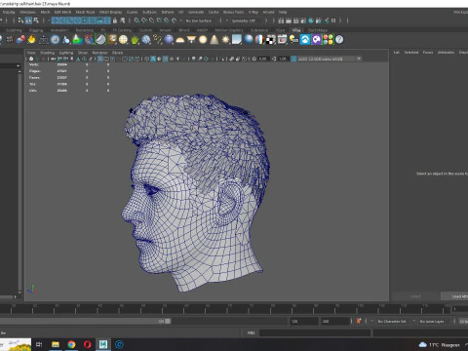
Task: Click the V-Ray fire icon on the shelf
Action: point(31,40)
